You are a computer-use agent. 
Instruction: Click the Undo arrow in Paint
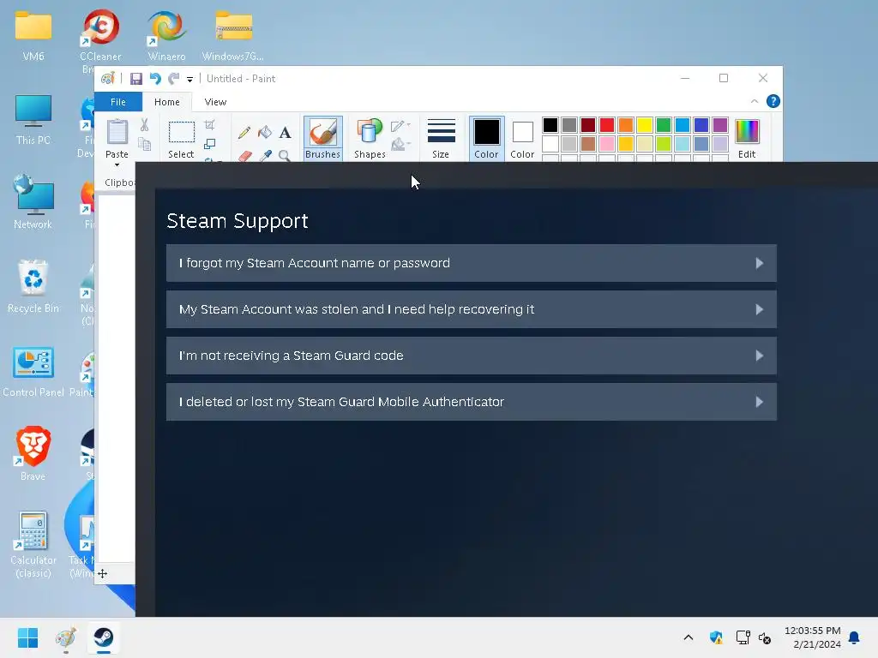(155, 79)
